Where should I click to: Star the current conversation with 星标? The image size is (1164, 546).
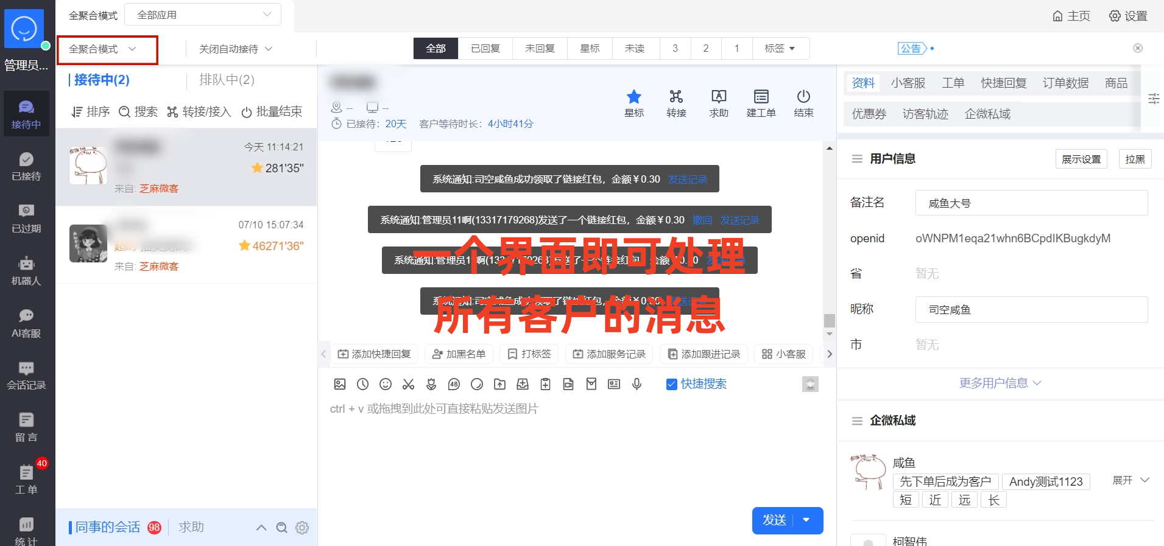tap(634, 103)
